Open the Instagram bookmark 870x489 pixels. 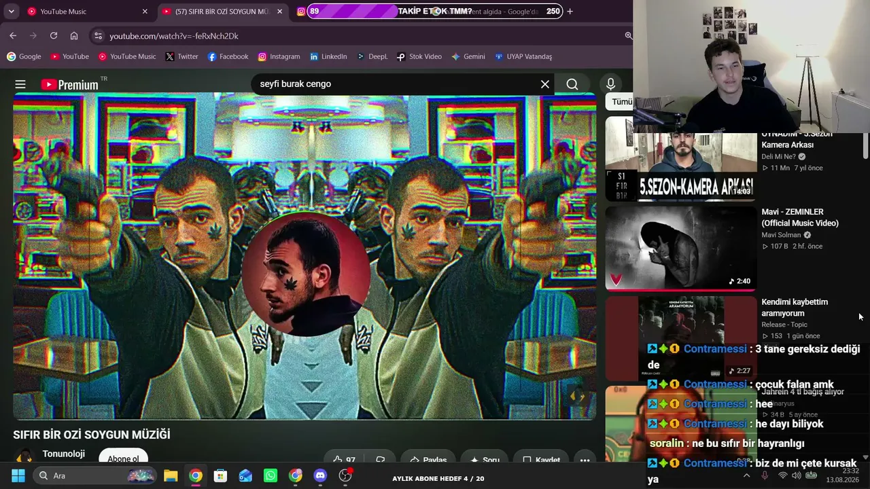pos(279,56)
